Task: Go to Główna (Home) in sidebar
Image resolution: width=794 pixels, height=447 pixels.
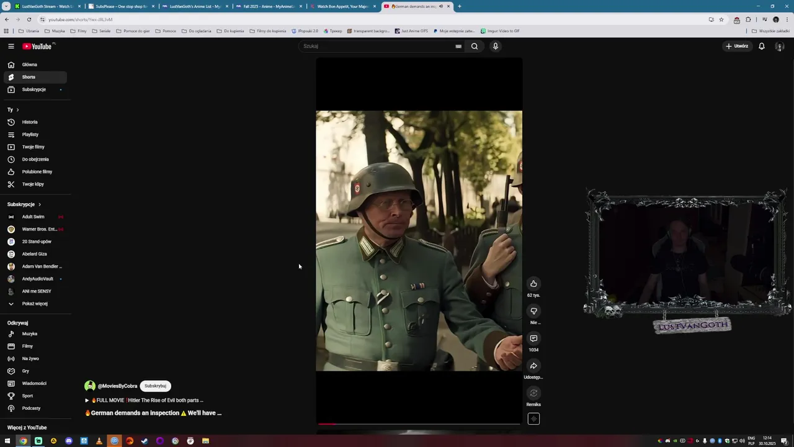Action: tap(35, 65)
